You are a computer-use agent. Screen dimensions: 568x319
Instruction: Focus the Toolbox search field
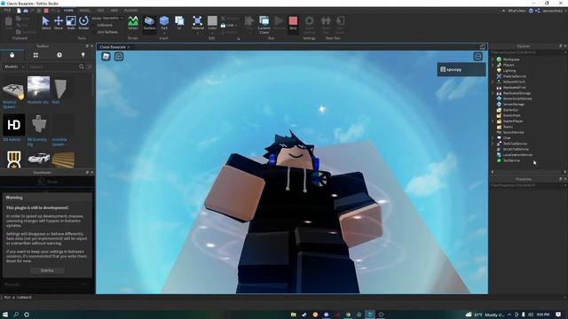coord(53,66)
